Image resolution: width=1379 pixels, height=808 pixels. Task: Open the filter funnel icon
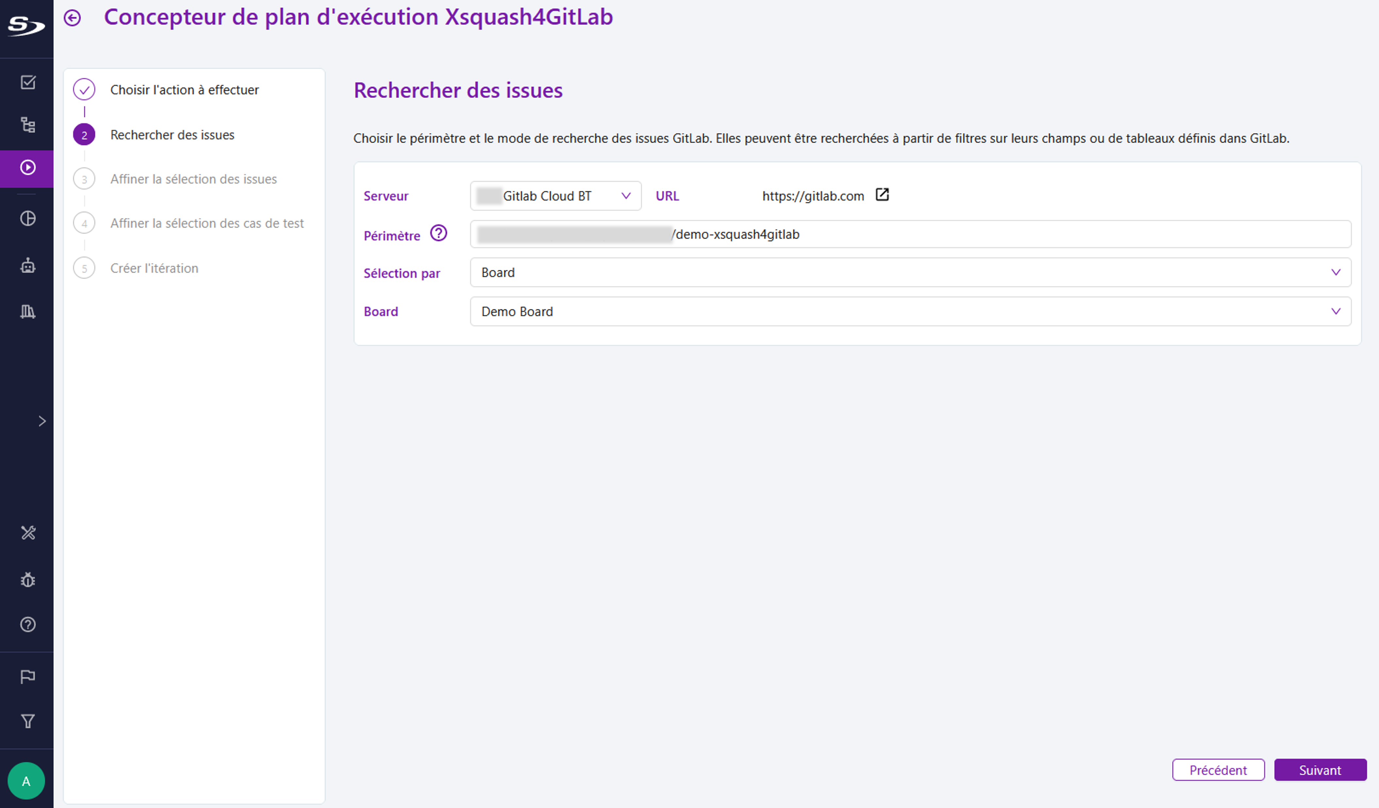click(27, 721)
